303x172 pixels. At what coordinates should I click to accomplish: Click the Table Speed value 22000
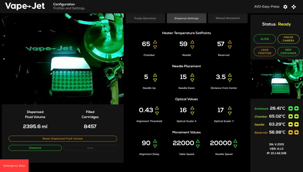coord(183,143)
